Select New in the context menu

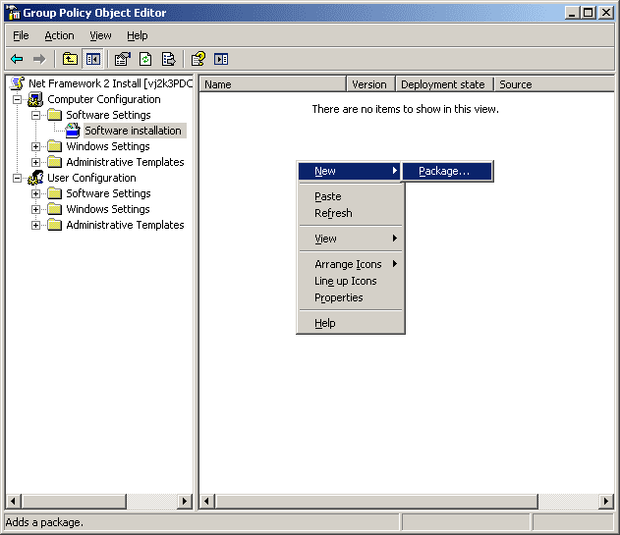[x=350, y=171]
